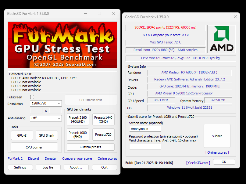
Task: Enable the Fullscreen checkbox
Action: tap(32, 97)
